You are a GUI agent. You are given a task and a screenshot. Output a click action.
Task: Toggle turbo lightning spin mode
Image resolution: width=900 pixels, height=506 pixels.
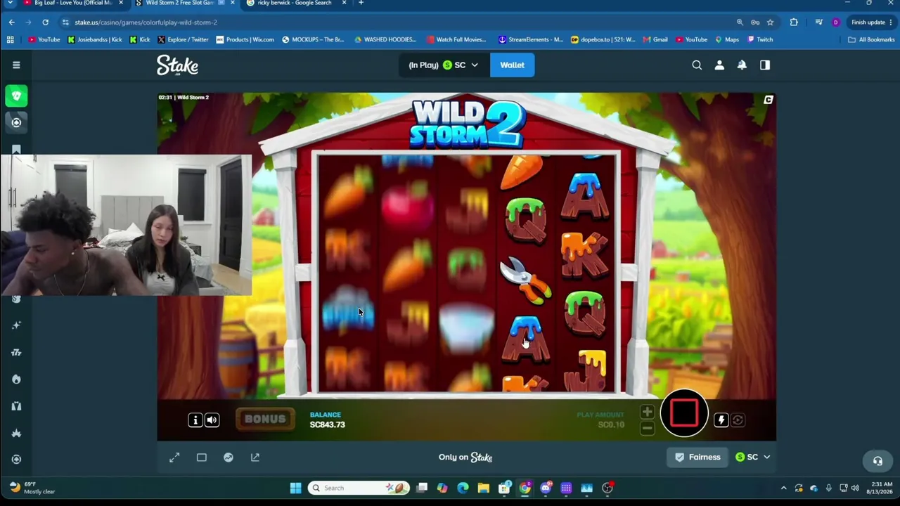click(x=721, y=420)
